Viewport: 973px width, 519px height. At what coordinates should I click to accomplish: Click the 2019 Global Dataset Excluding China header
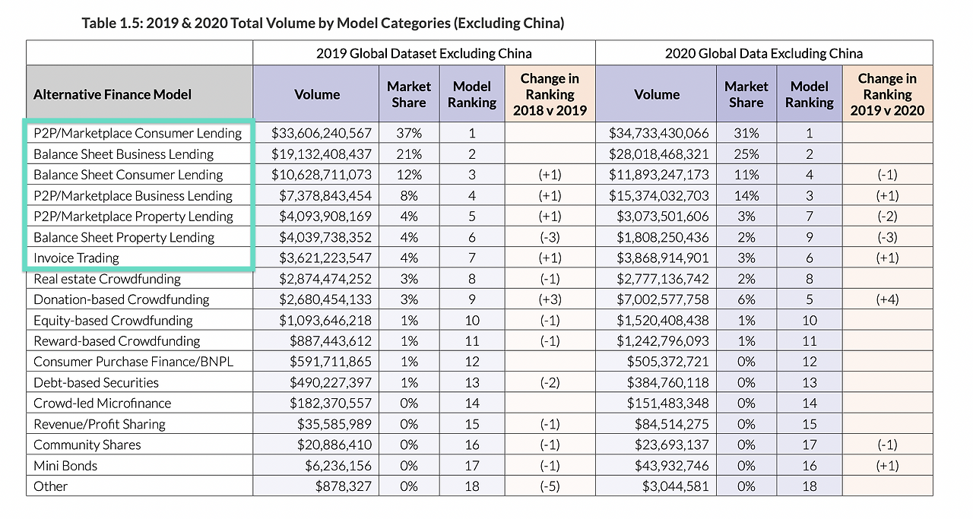pyautogui.click(x=424, y=53)
